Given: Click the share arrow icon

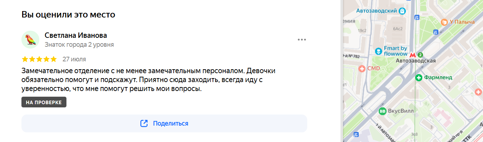Looking at the screenshot, I should [144, 123].
